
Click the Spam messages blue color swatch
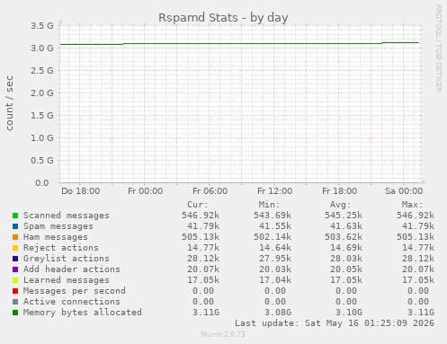coord(15,226)
